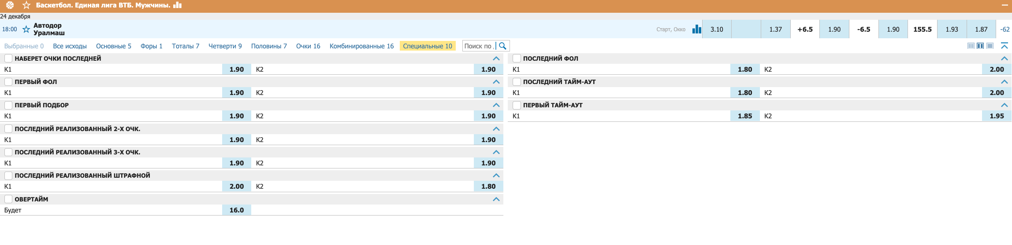Bet on Будет overtime at 16.0
1012x245 pixels.
[x=237, y=210]
